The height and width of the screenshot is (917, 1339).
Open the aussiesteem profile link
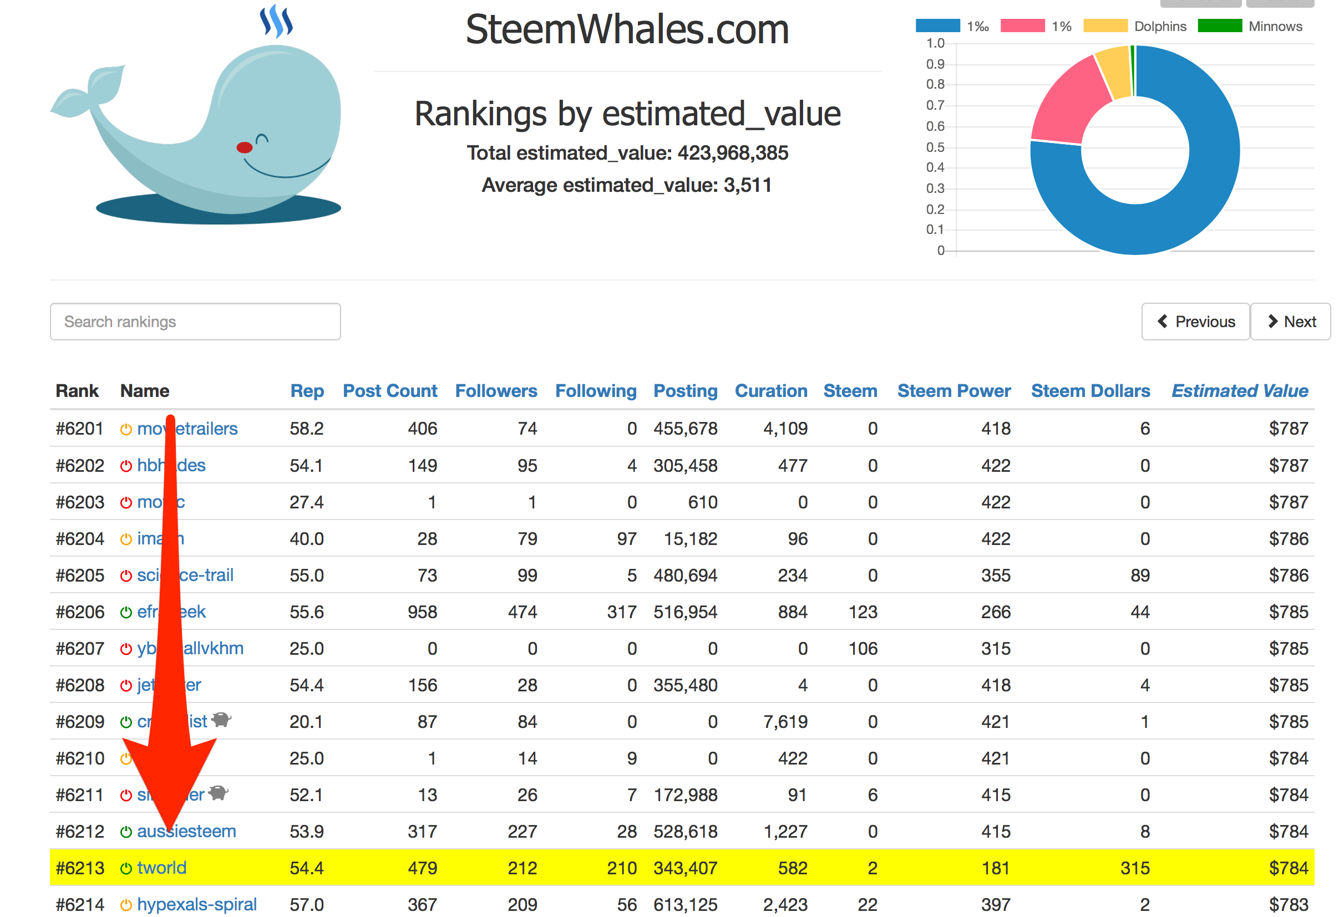tap(187, 832)
